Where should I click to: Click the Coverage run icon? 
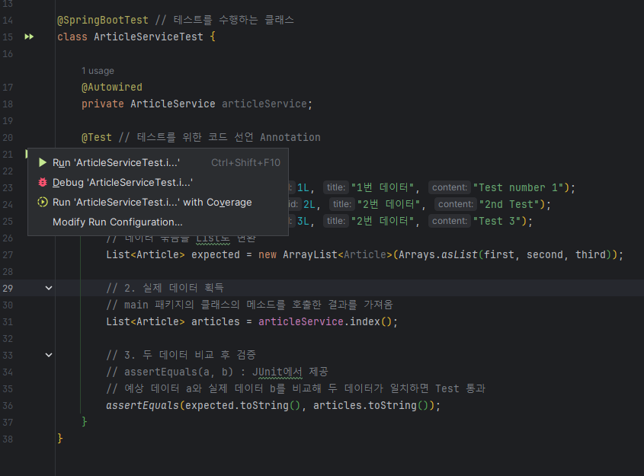(43, 202)
